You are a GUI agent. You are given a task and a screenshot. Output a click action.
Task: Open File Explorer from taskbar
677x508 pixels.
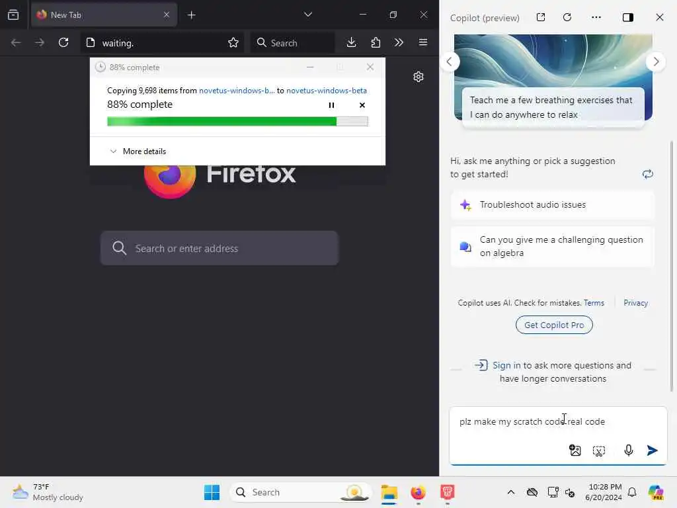389,492
